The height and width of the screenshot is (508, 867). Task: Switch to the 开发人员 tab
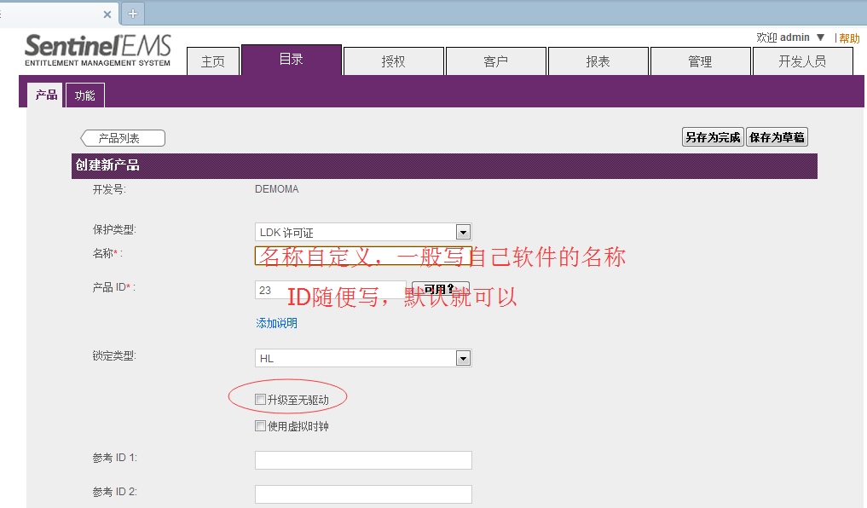pyautogui.click(x=802, y=61)
